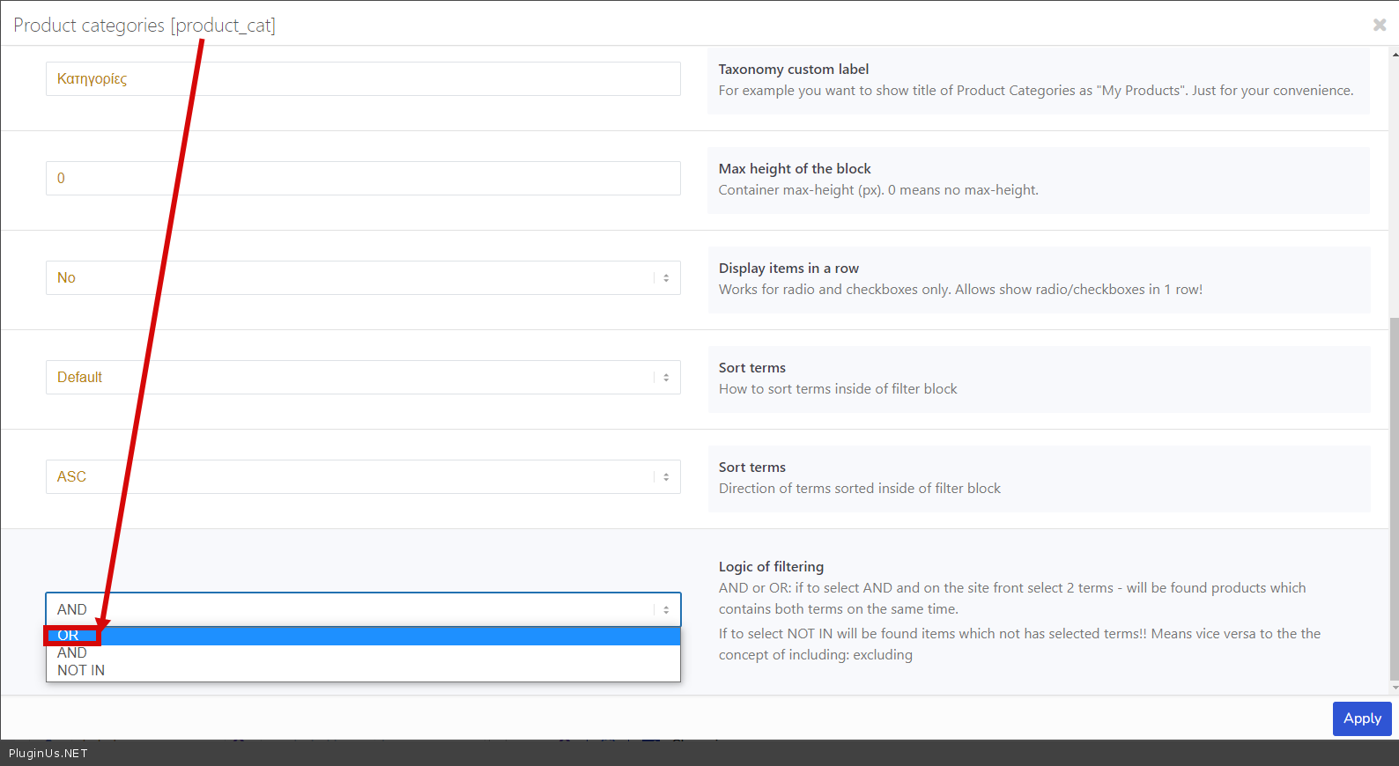Click the scroll up arrow at top right
The height and width of the screenshot is (766, 1399).
click(1394, 55)
